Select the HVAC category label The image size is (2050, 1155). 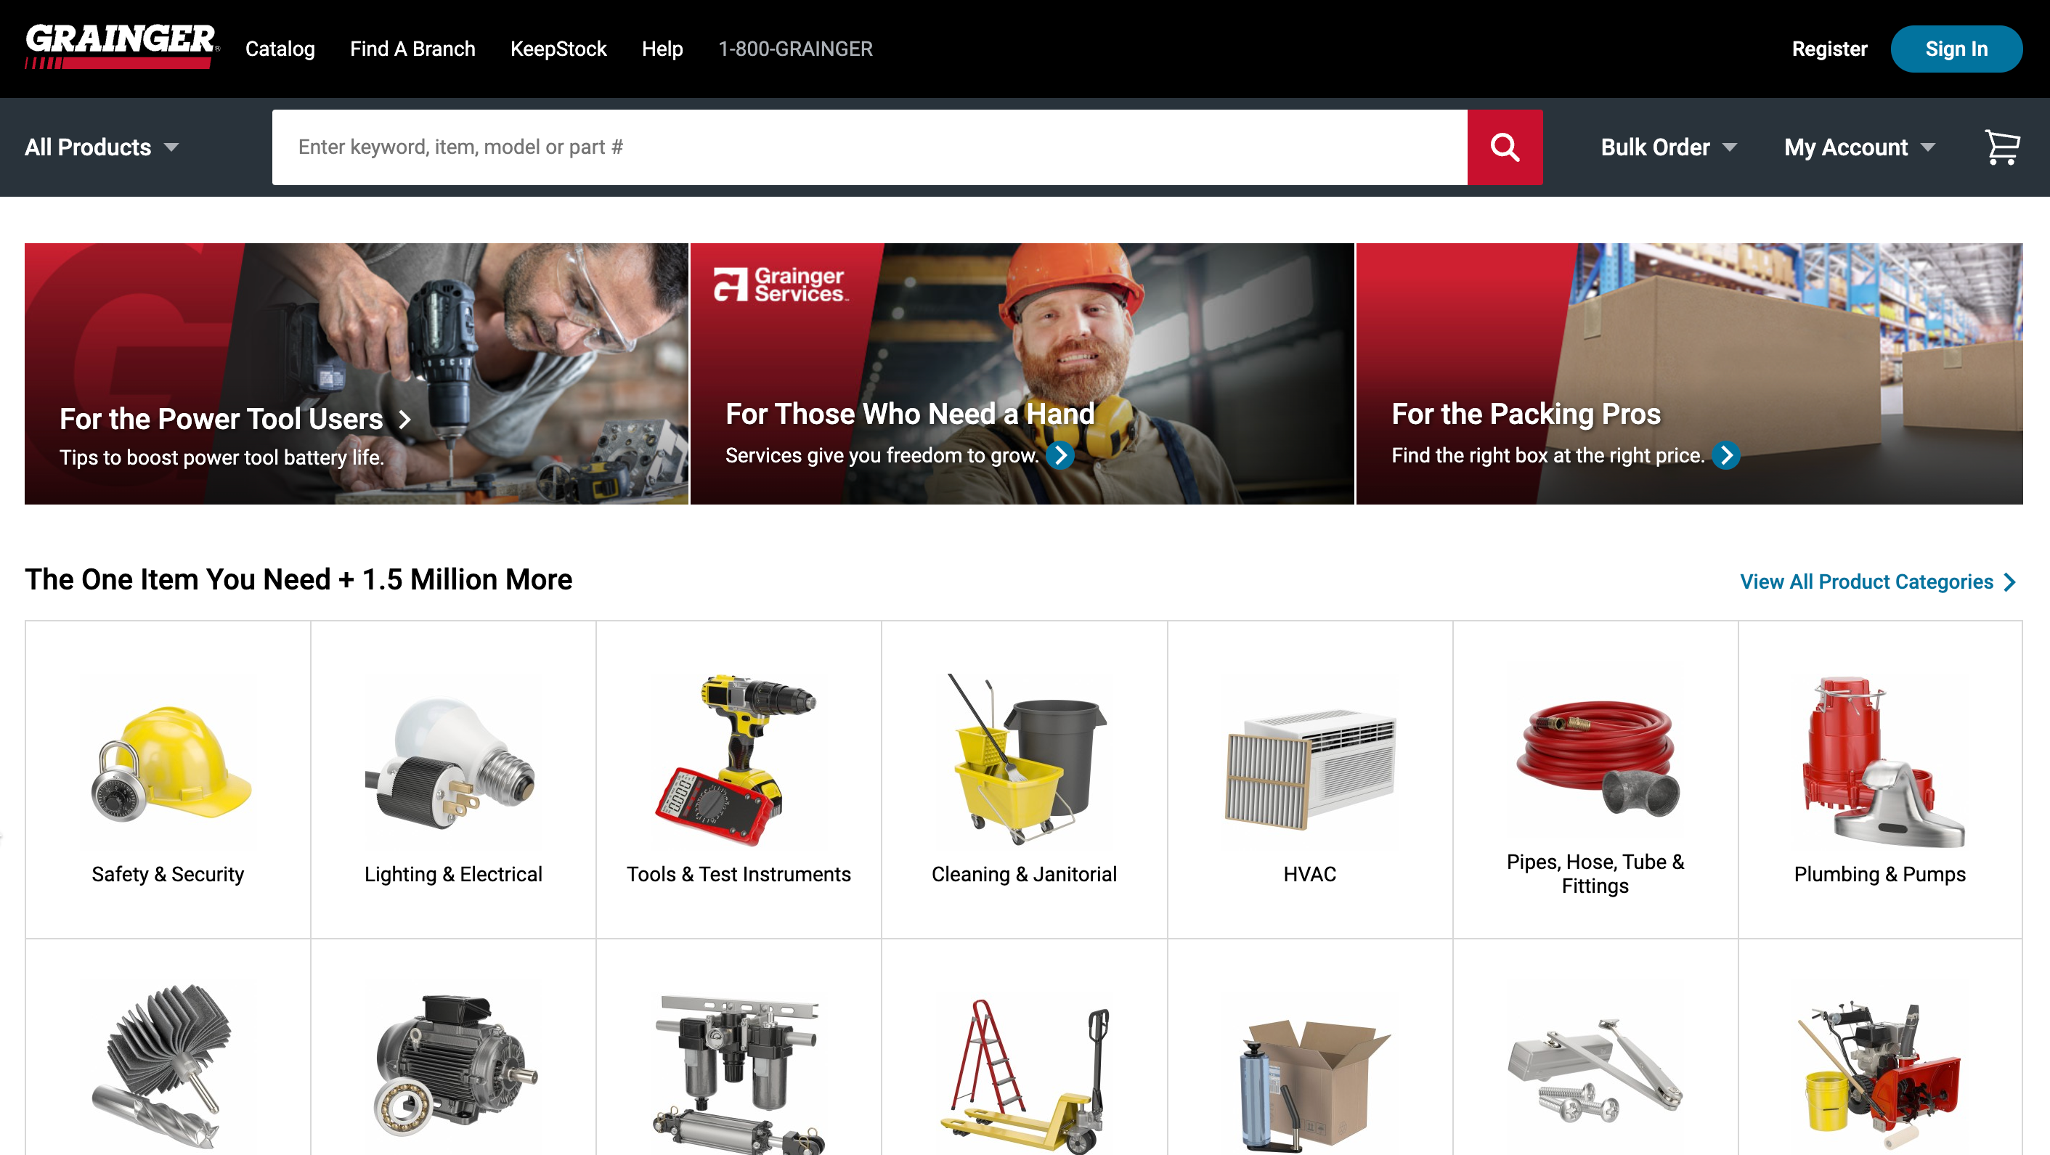tap(1310, 874)
